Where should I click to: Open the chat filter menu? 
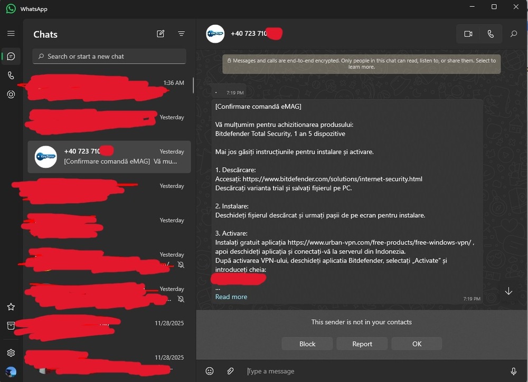(x=181, y=34)
